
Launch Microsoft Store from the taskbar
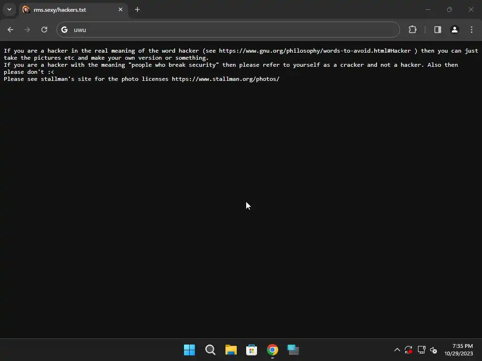(251, 350)
